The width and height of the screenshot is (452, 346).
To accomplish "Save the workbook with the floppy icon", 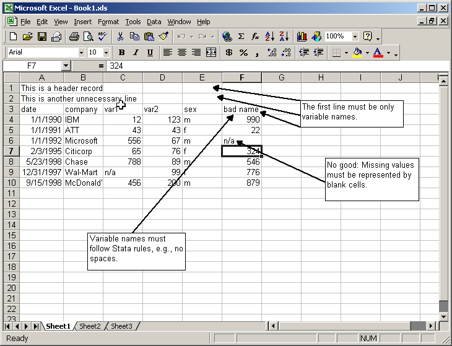I will coord(42,37).
